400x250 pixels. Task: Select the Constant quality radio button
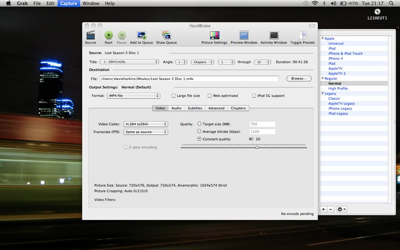tap(200, 139)
